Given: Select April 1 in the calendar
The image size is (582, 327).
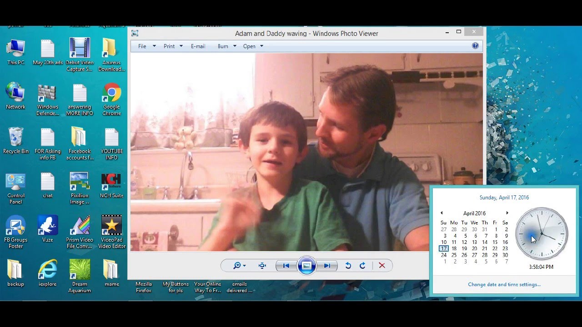Looking at the screenshot, I should (495, 229).
